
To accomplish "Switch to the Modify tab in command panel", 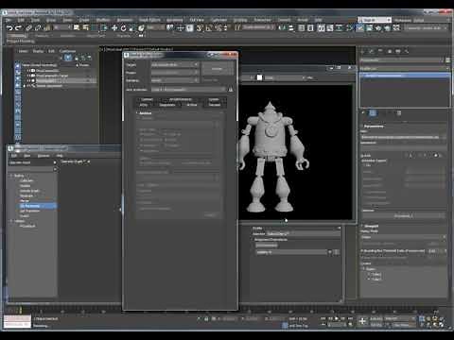I will pyautogui.click(x=372, y=51).
